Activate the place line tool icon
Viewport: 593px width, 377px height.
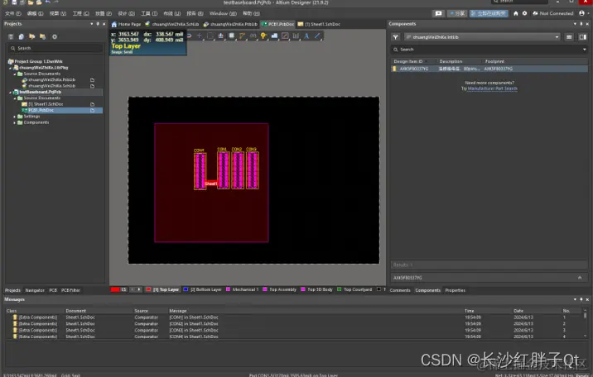[x=317, y=36]
